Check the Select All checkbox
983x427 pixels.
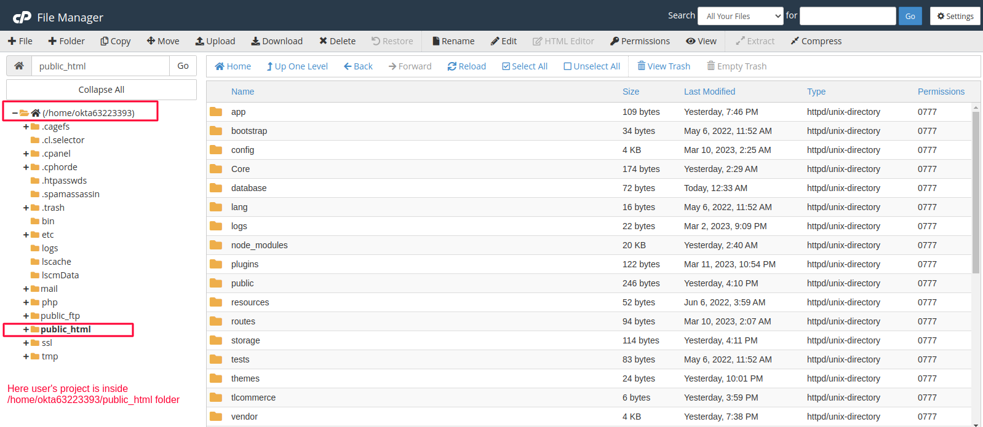click(x=506, y=66)
